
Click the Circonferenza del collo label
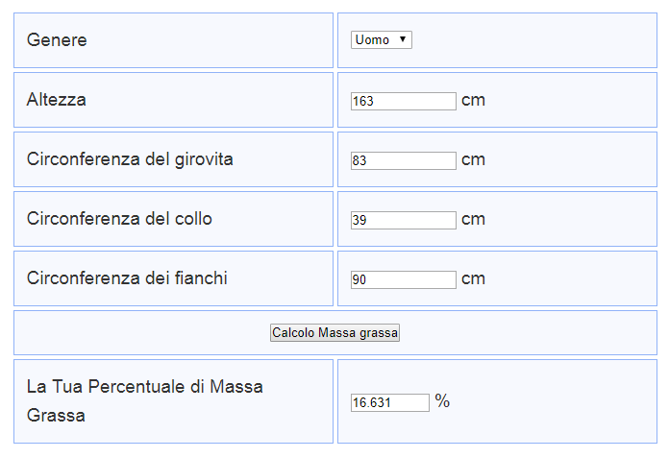point(119,219)
